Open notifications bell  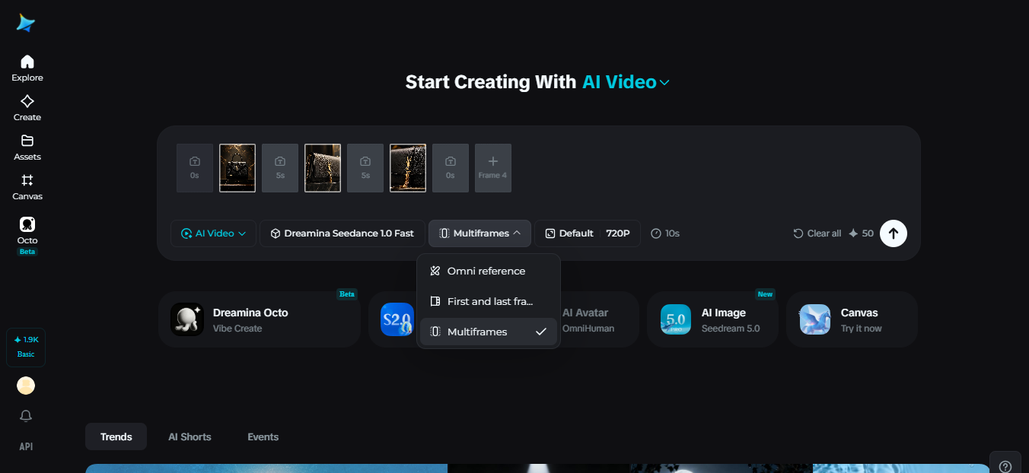tap(26, 416)
